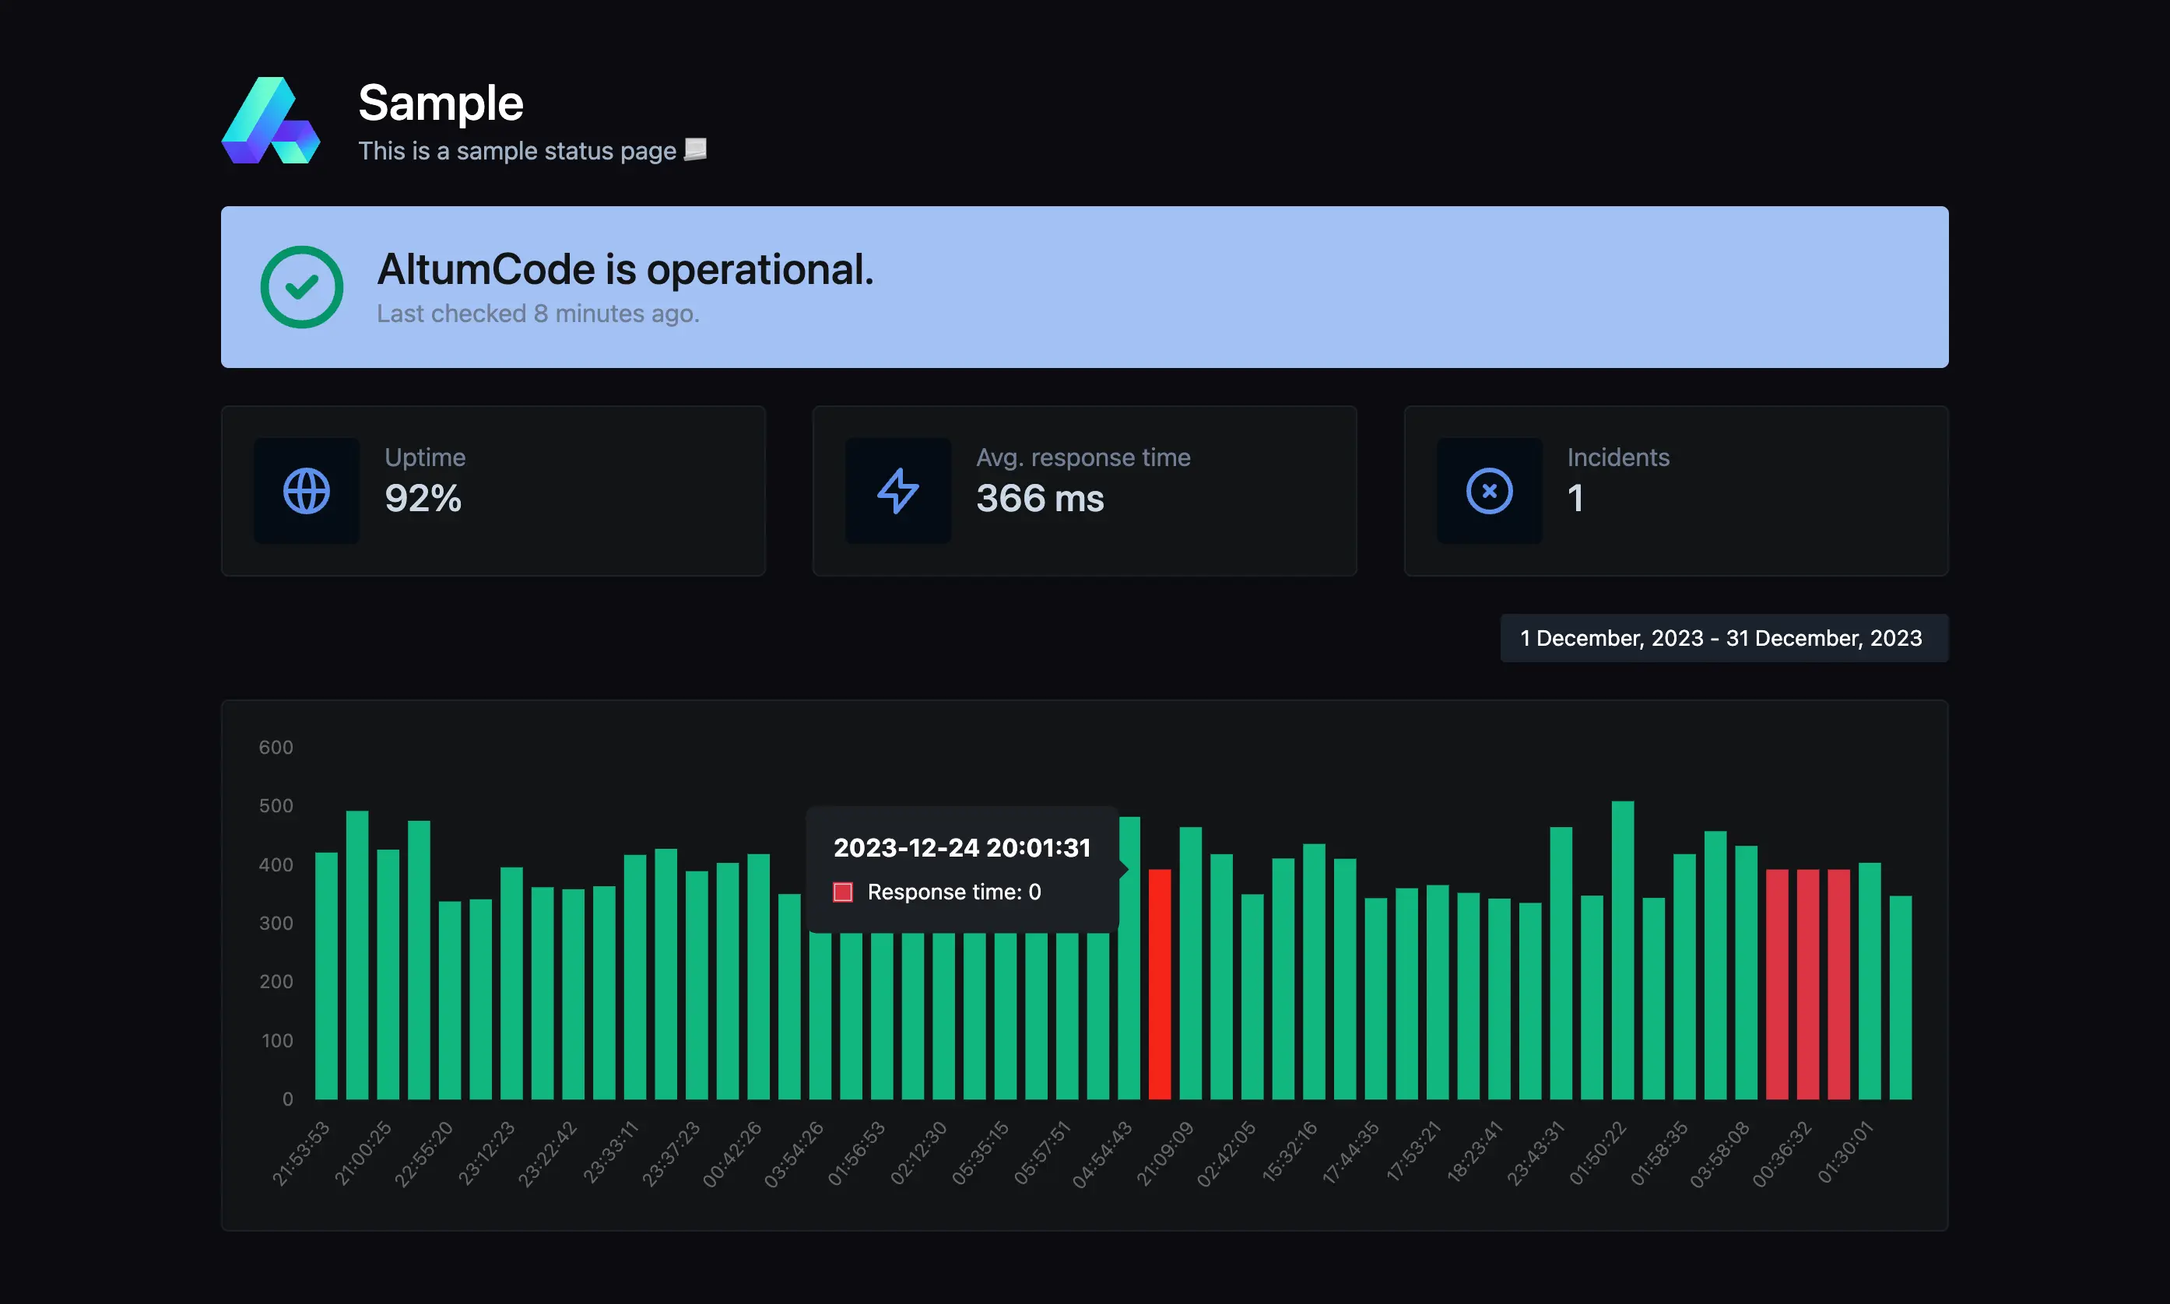Click 'Last checked 8 minutes ago.' text
2170x1304 pixels.
click(x=538, y=314)
